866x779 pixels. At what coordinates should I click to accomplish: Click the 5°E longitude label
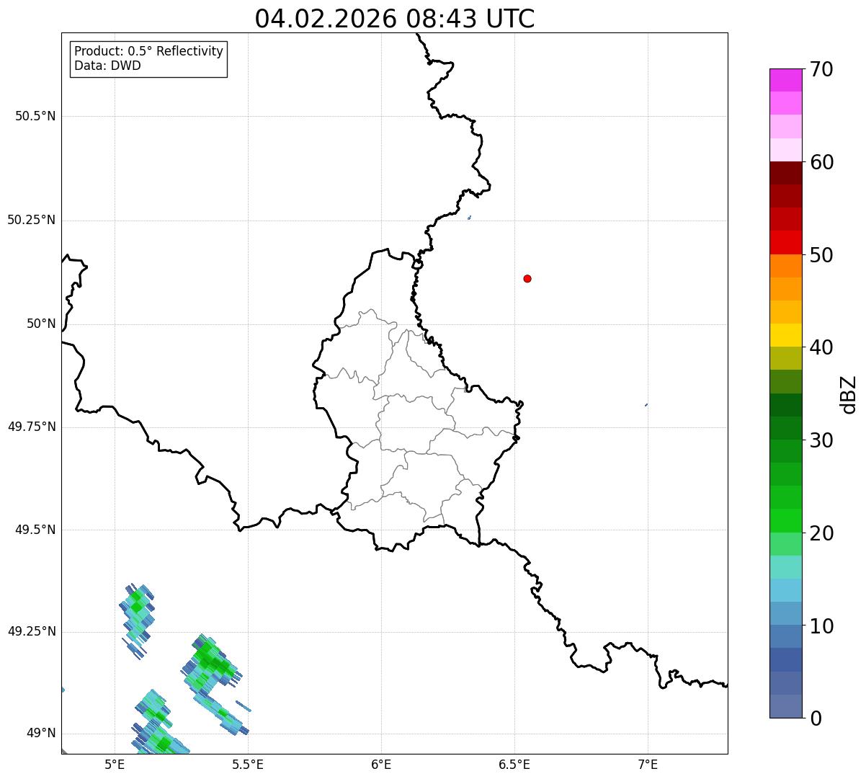[x=115, y=765]
